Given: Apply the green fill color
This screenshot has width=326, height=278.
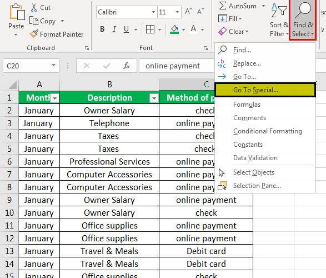Looking at the screenshot, I should 174,29.
